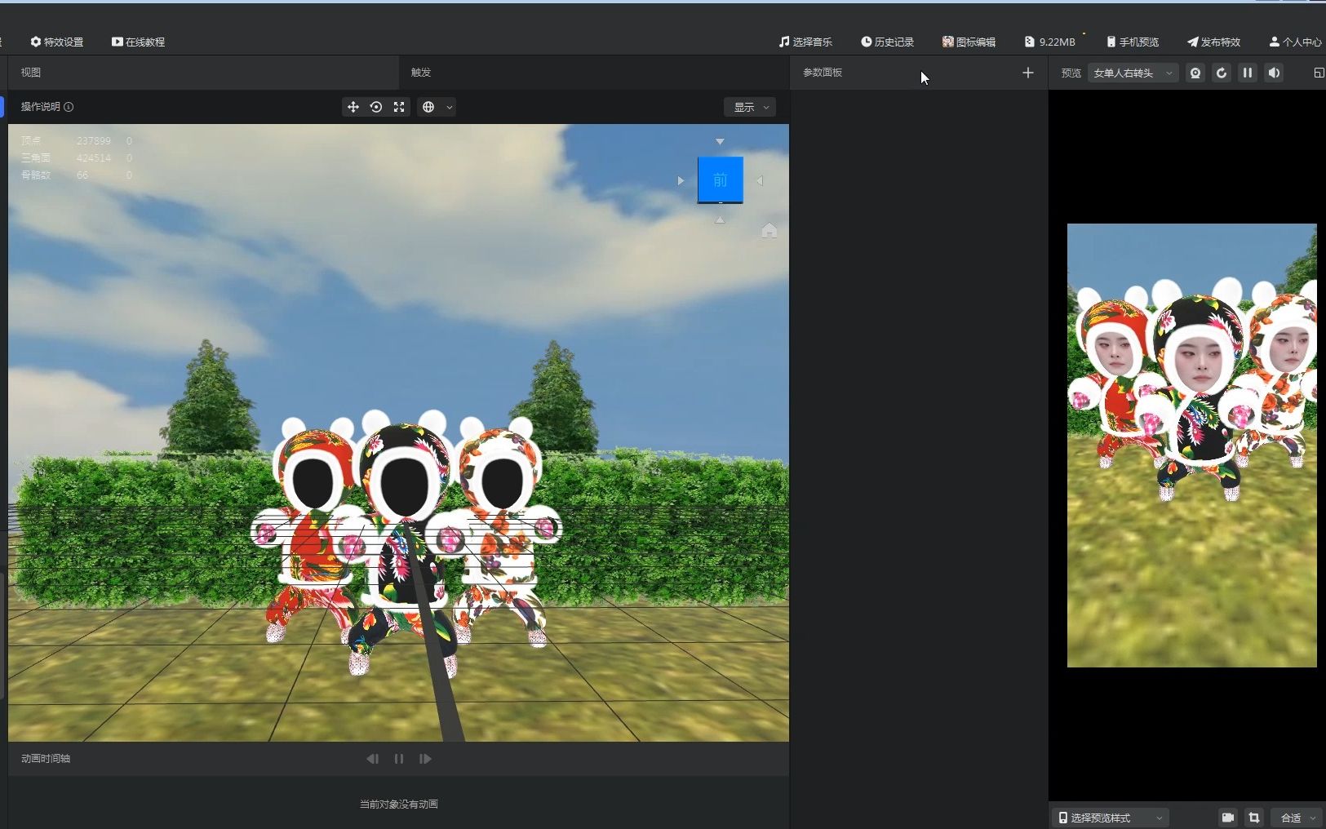Click the blue 前 view cube face

point(721,180)
